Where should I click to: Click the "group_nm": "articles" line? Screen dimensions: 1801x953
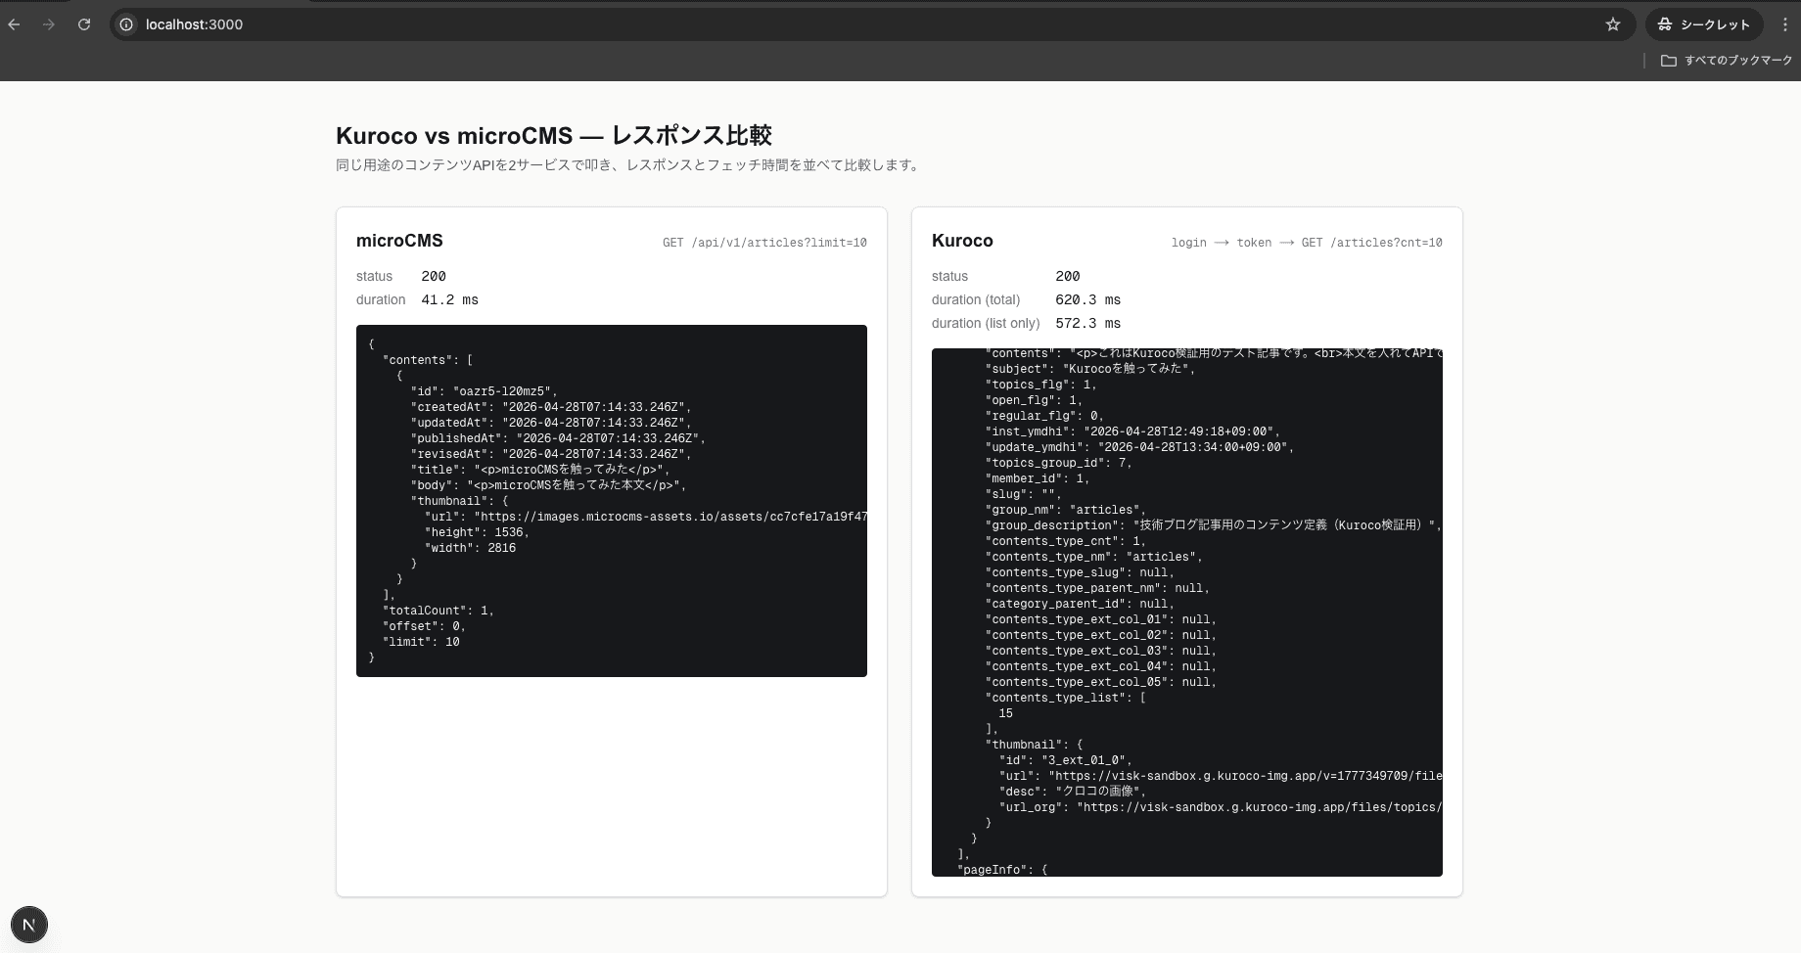1066,510
